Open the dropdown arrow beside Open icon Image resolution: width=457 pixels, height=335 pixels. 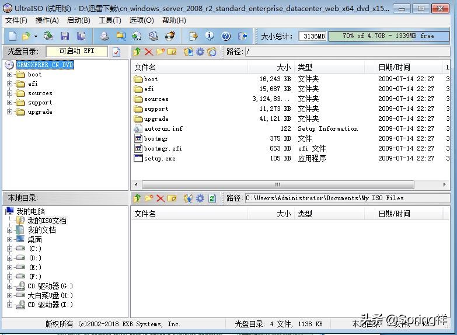click(36, 36)
